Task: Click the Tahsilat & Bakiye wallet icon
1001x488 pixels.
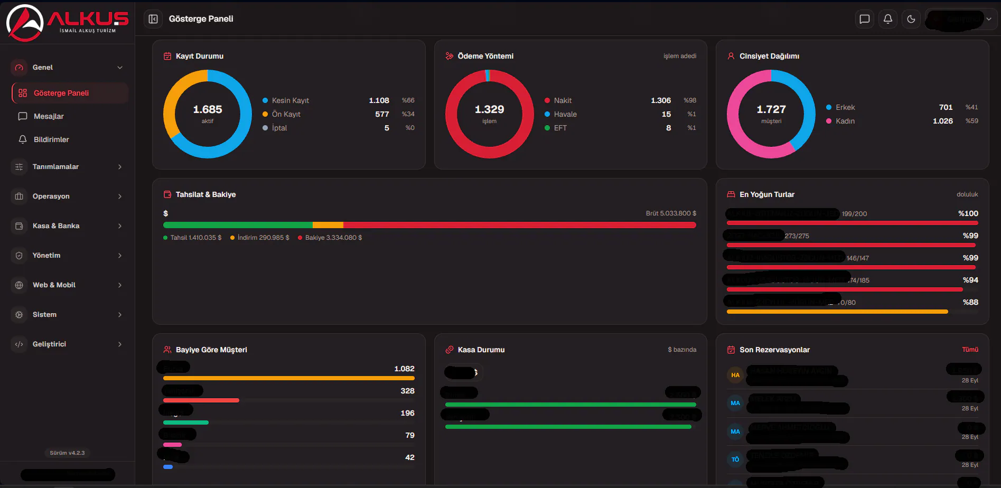Action: [167, 194]
